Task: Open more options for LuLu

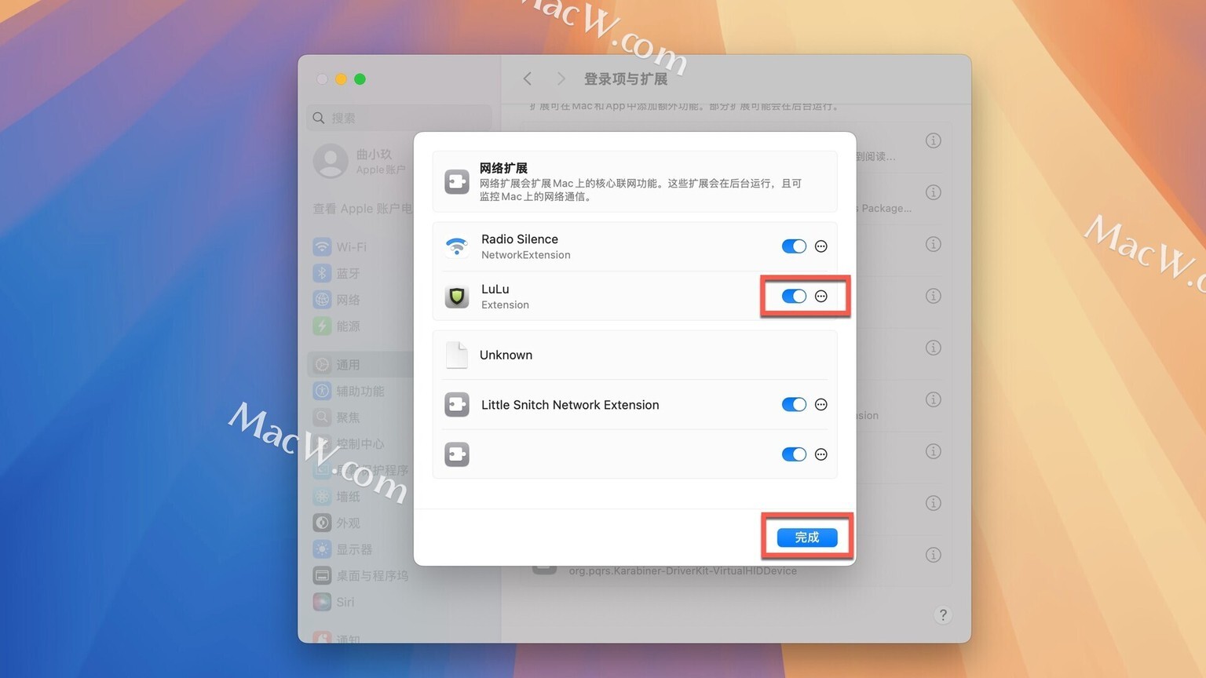Action: point(821,296)
